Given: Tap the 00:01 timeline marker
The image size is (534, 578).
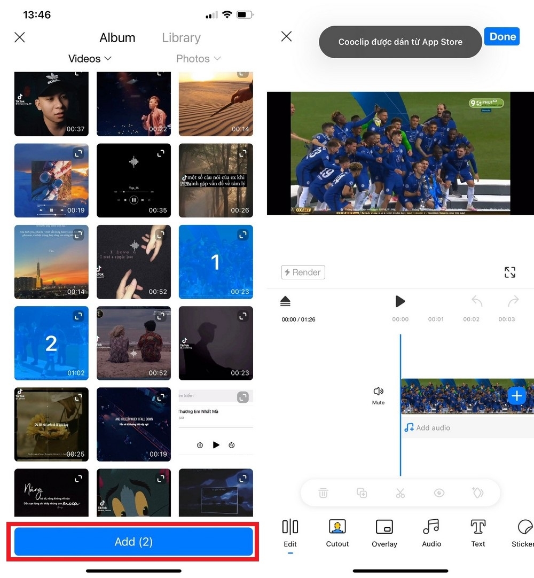Looking at the screenshot, I should (436, 319).
